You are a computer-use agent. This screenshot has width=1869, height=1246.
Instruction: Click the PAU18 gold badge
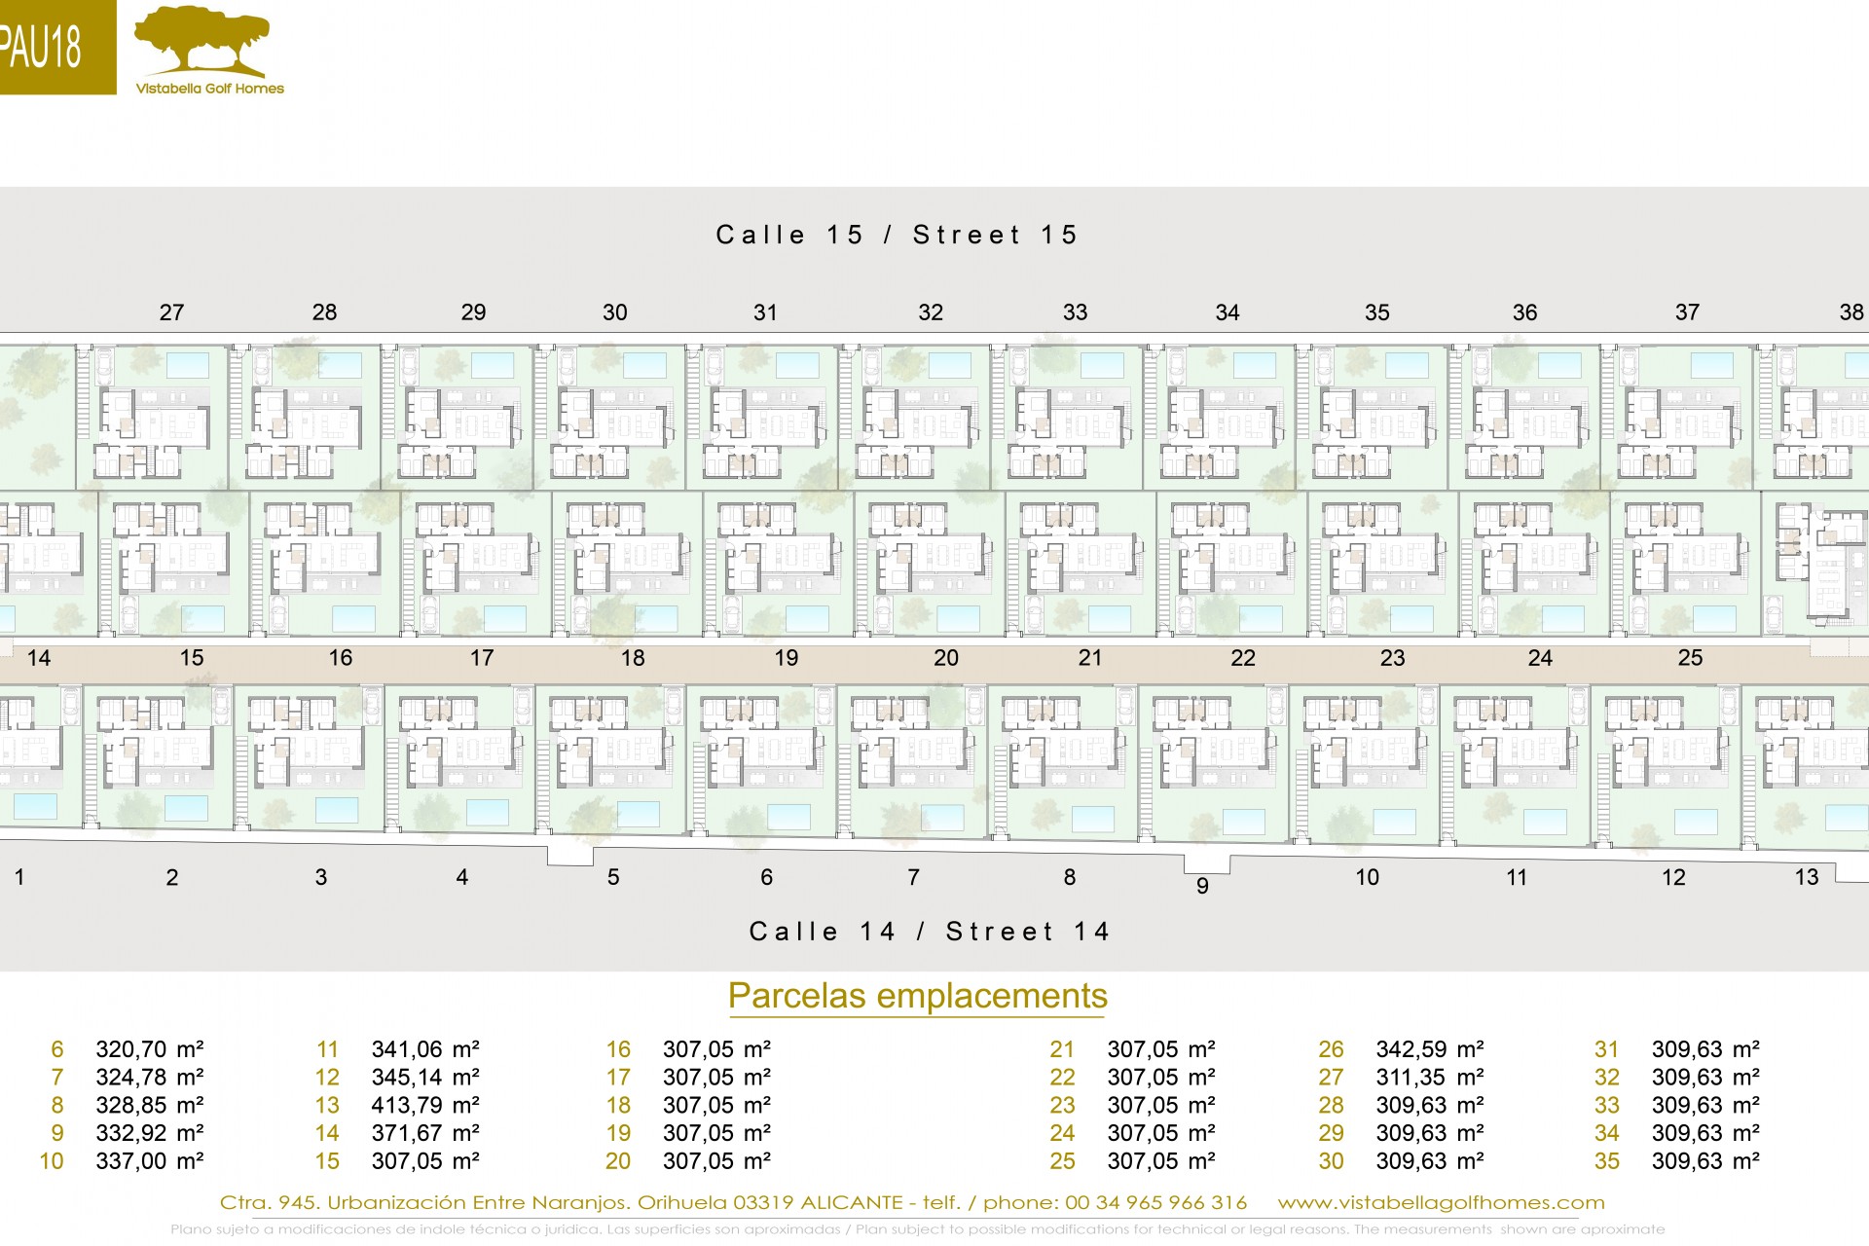(x=49, y=47)
